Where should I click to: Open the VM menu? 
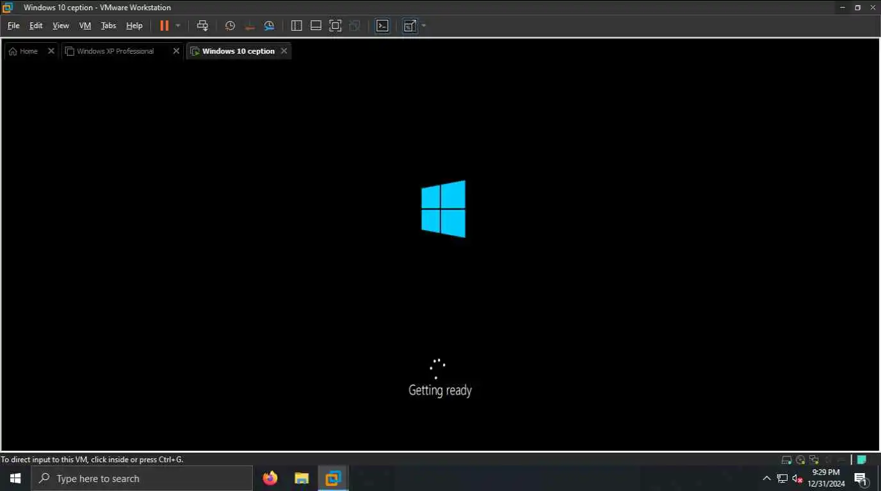pyautogui.click(x=85, y=26)
